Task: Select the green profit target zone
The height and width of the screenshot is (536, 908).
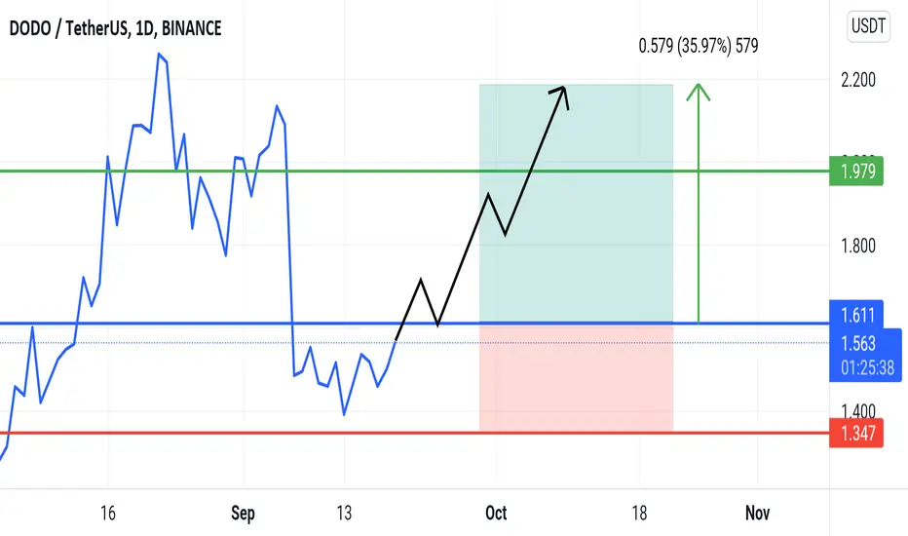Action: point(576,204)
